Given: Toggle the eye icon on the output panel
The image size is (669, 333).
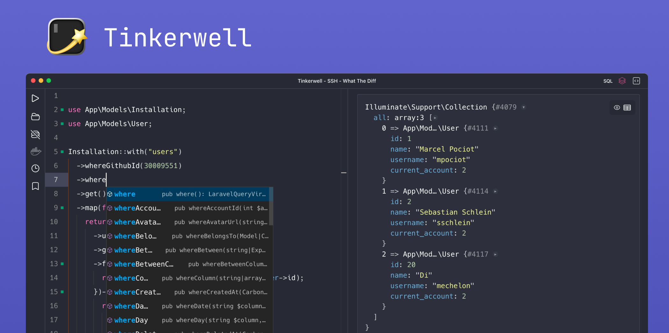Looking at the screenshot, I should 616,107.
